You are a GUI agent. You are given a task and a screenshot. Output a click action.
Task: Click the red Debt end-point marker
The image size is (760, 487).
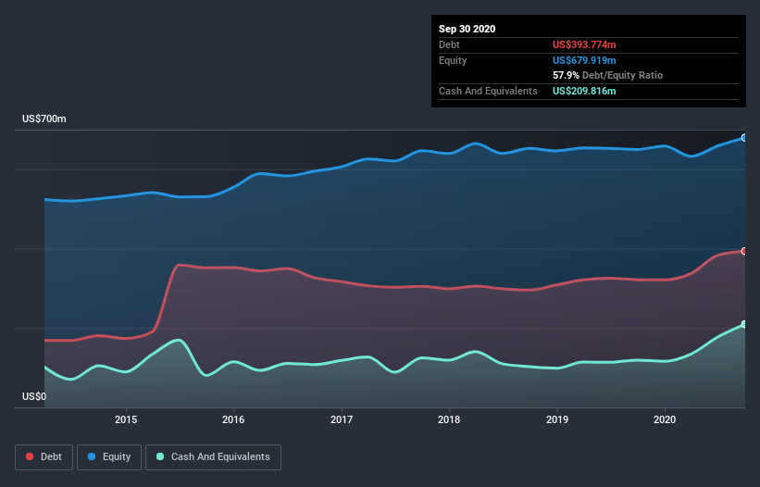click(x=744, y=251)
